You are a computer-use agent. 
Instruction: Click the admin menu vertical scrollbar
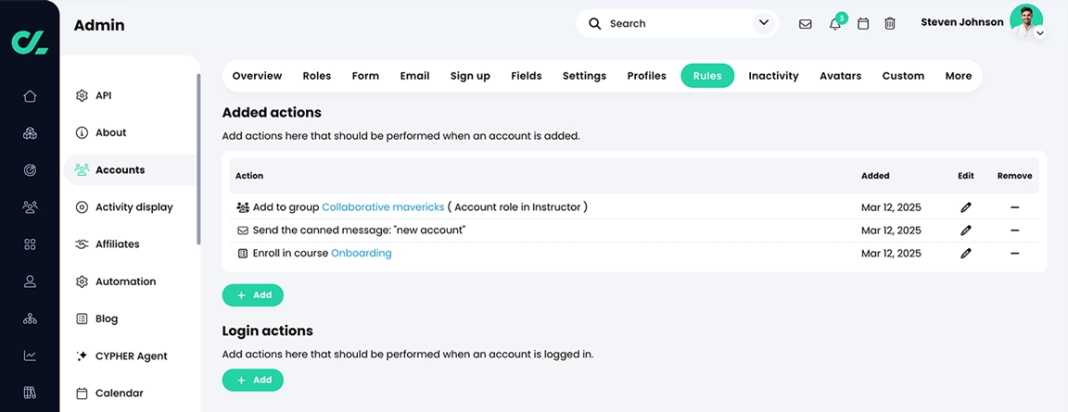click(x=198, y=158)
